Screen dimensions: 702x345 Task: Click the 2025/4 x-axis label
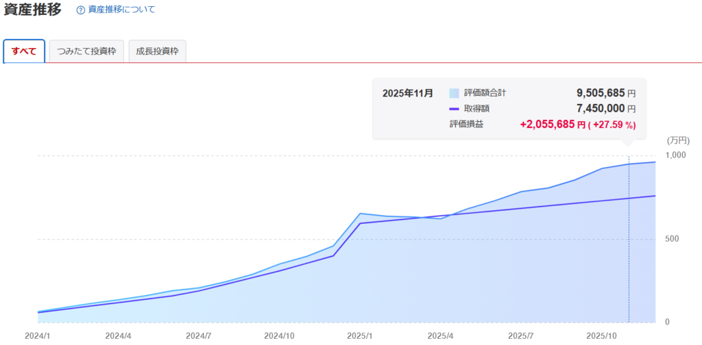pos(441,336)
